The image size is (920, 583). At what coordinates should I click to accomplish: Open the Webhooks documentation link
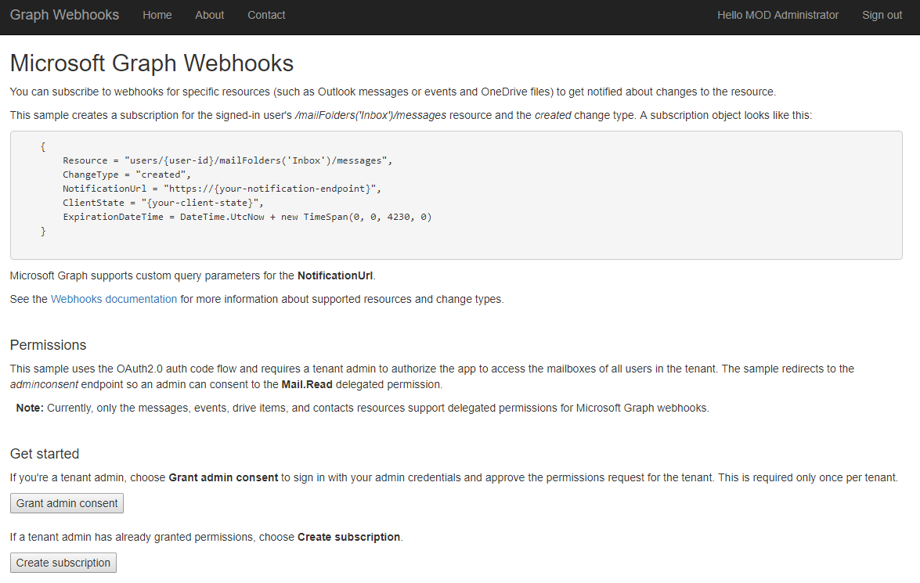pos(114,299)
